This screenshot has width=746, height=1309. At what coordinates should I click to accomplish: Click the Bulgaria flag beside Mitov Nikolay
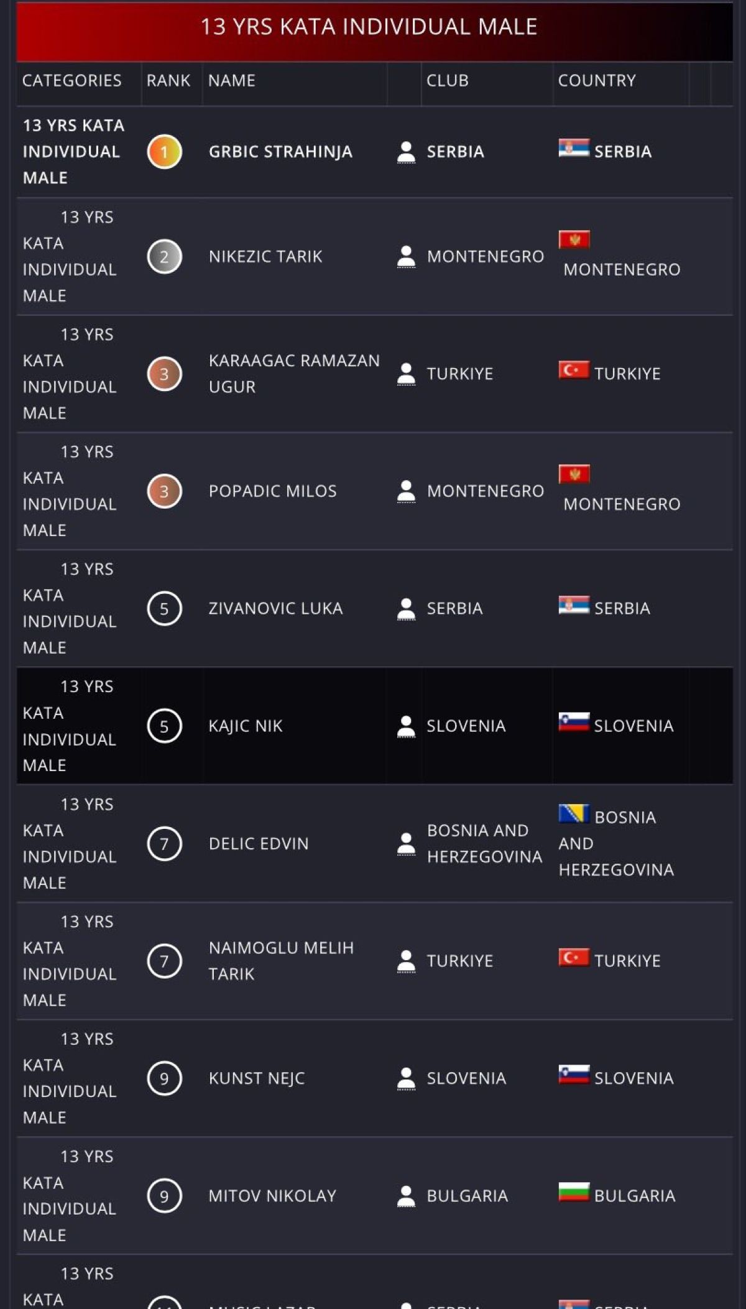573,1192
